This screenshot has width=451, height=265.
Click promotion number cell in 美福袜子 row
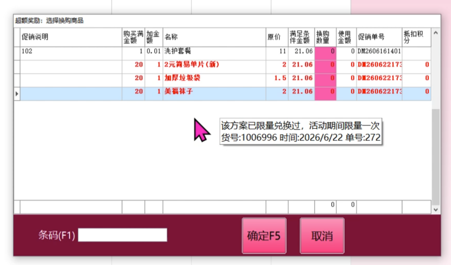[x=379, y=94]
